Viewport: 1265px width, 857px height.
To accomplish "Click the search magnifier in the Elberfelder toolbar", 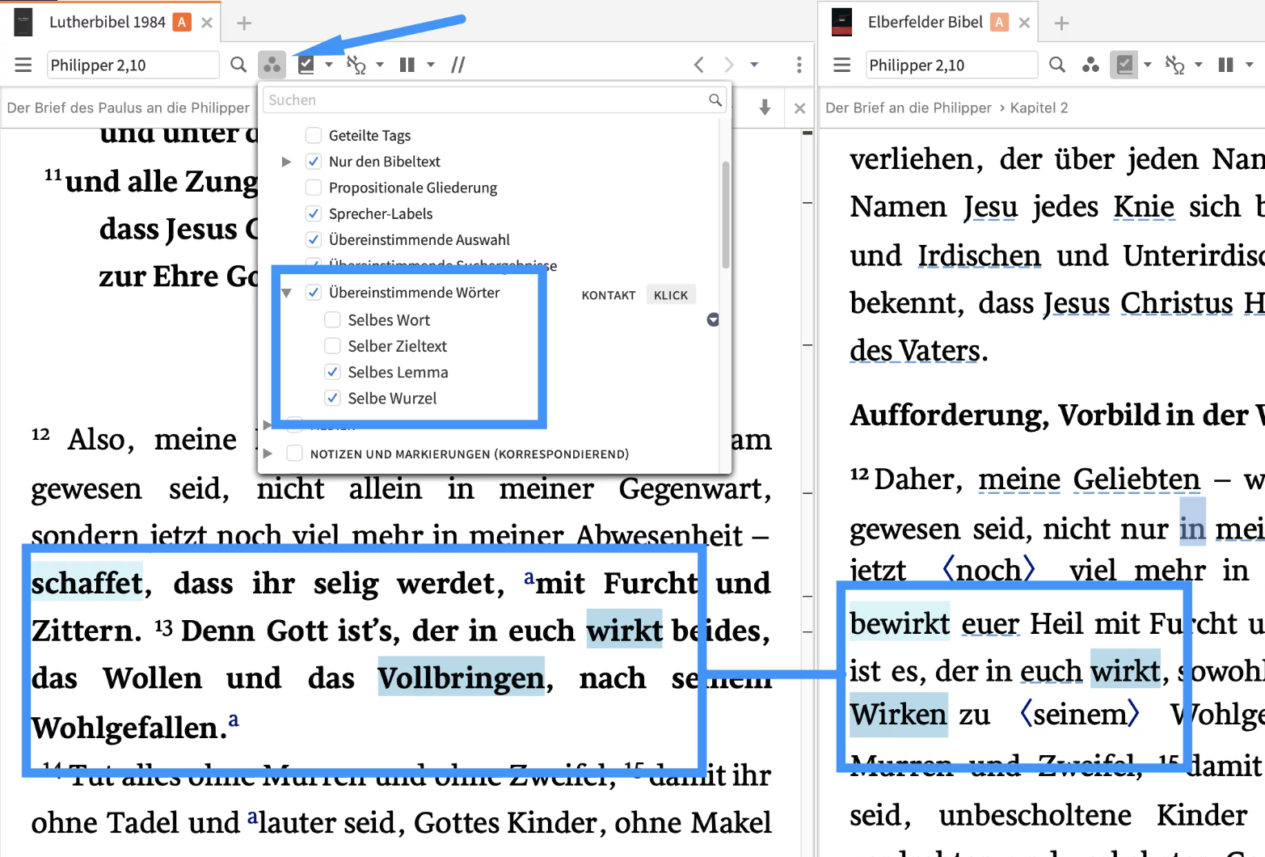I will pos(1057,65).
